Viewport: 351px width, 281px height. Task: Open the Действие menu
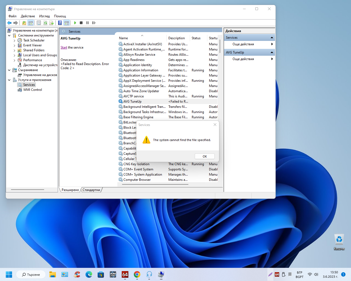[x=28, y=16]
